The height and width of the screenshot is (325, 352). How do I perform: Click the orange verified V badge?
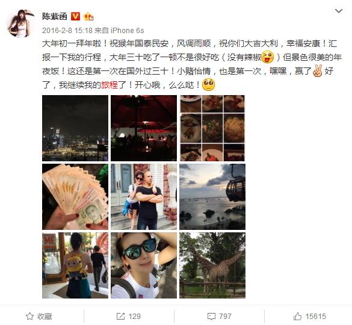click(75, 16)
